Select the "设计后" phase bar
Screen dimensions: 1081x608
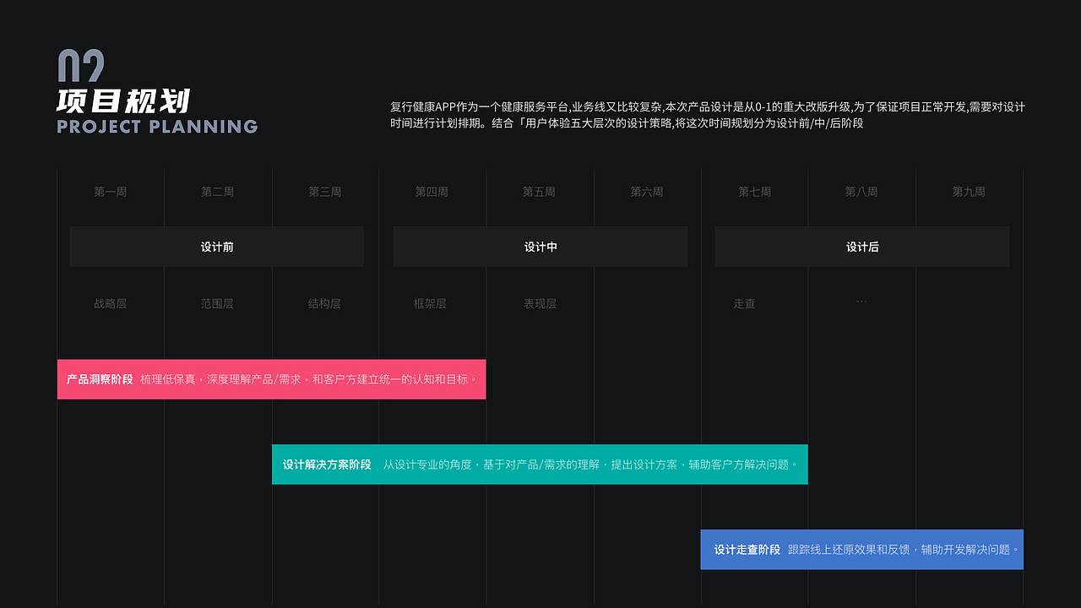[862, 247]
